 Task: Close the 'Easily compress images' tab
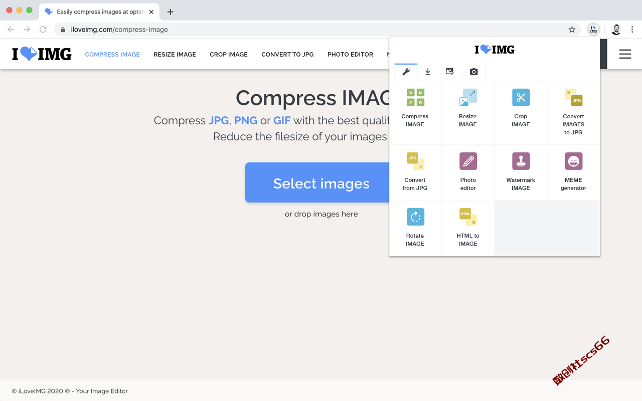coord(151,12)
